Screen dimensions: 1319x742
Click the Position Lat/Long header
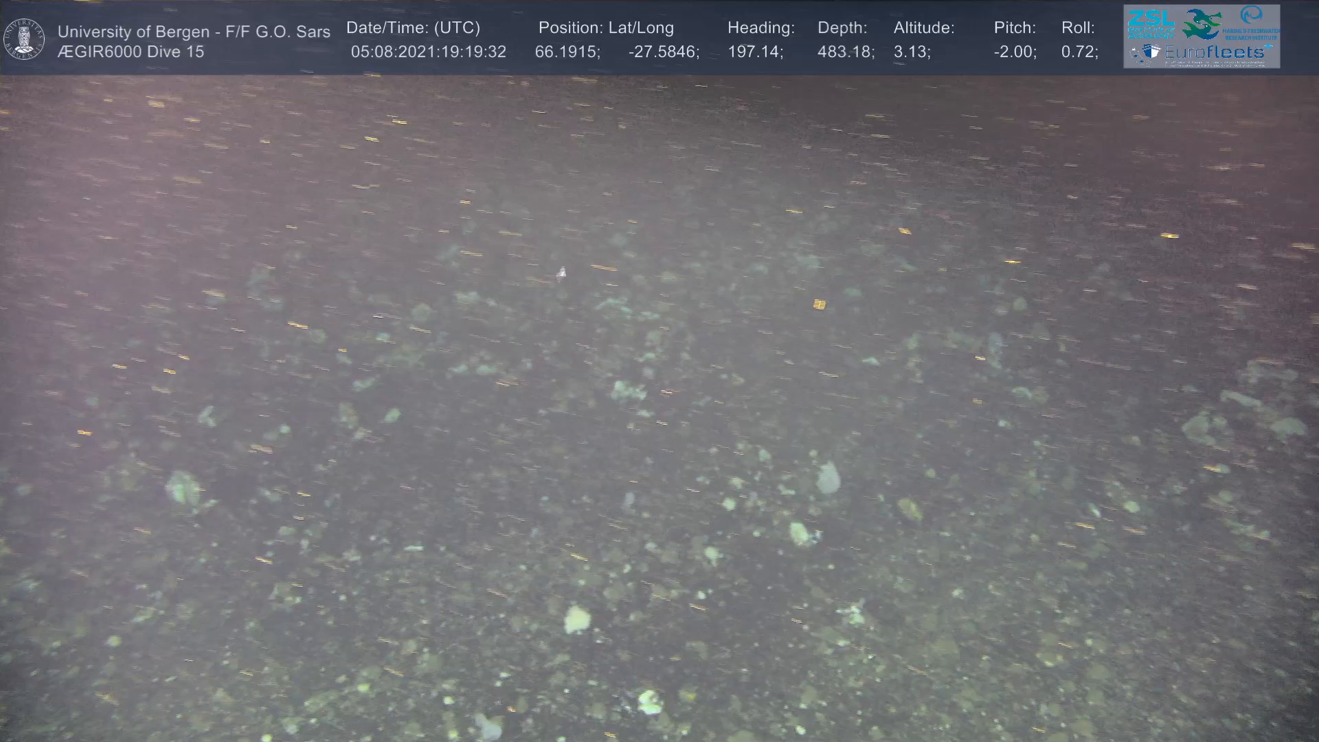tap(605, 28)
